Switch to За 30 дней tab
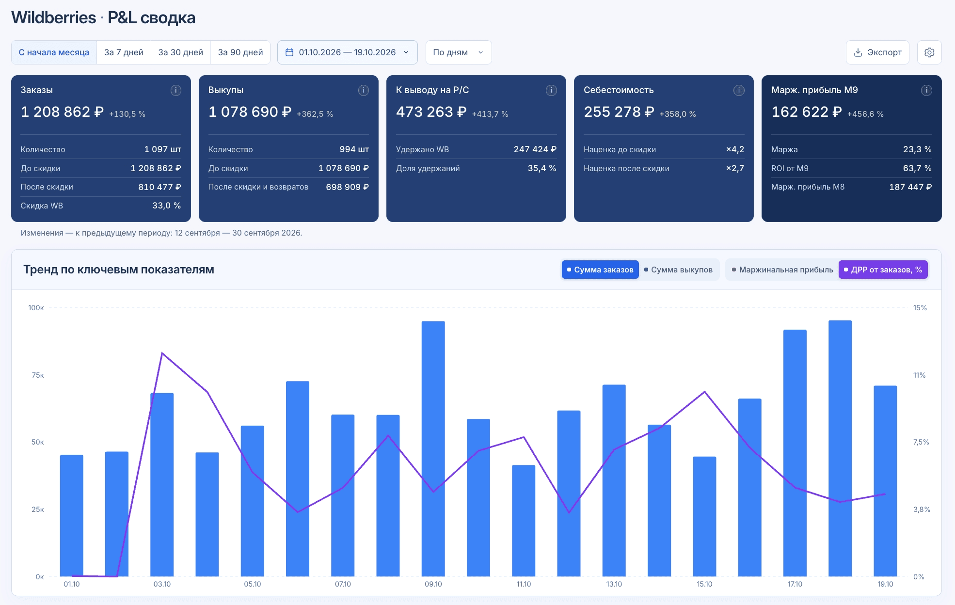The height and width of the screenshot is (605, 955). pos(181,52)
